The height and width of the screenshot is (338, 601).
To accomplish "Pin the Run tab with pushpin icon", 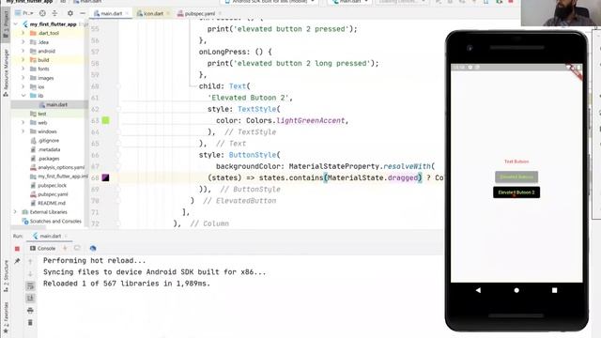I will [17, 261].
